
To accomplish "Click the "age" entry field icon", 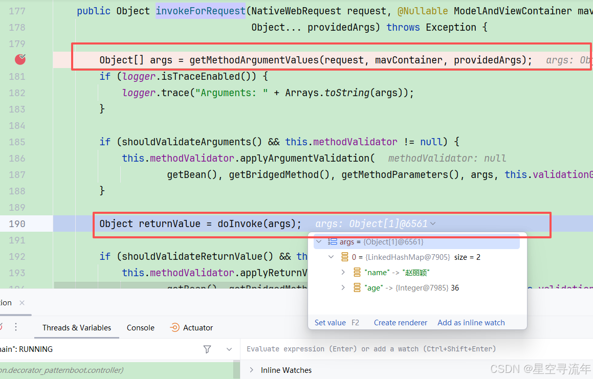I will (x=357, y=288).
